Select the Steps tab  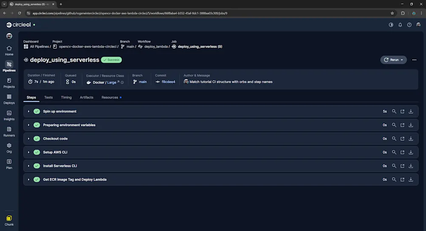click(x=31, y=97)
